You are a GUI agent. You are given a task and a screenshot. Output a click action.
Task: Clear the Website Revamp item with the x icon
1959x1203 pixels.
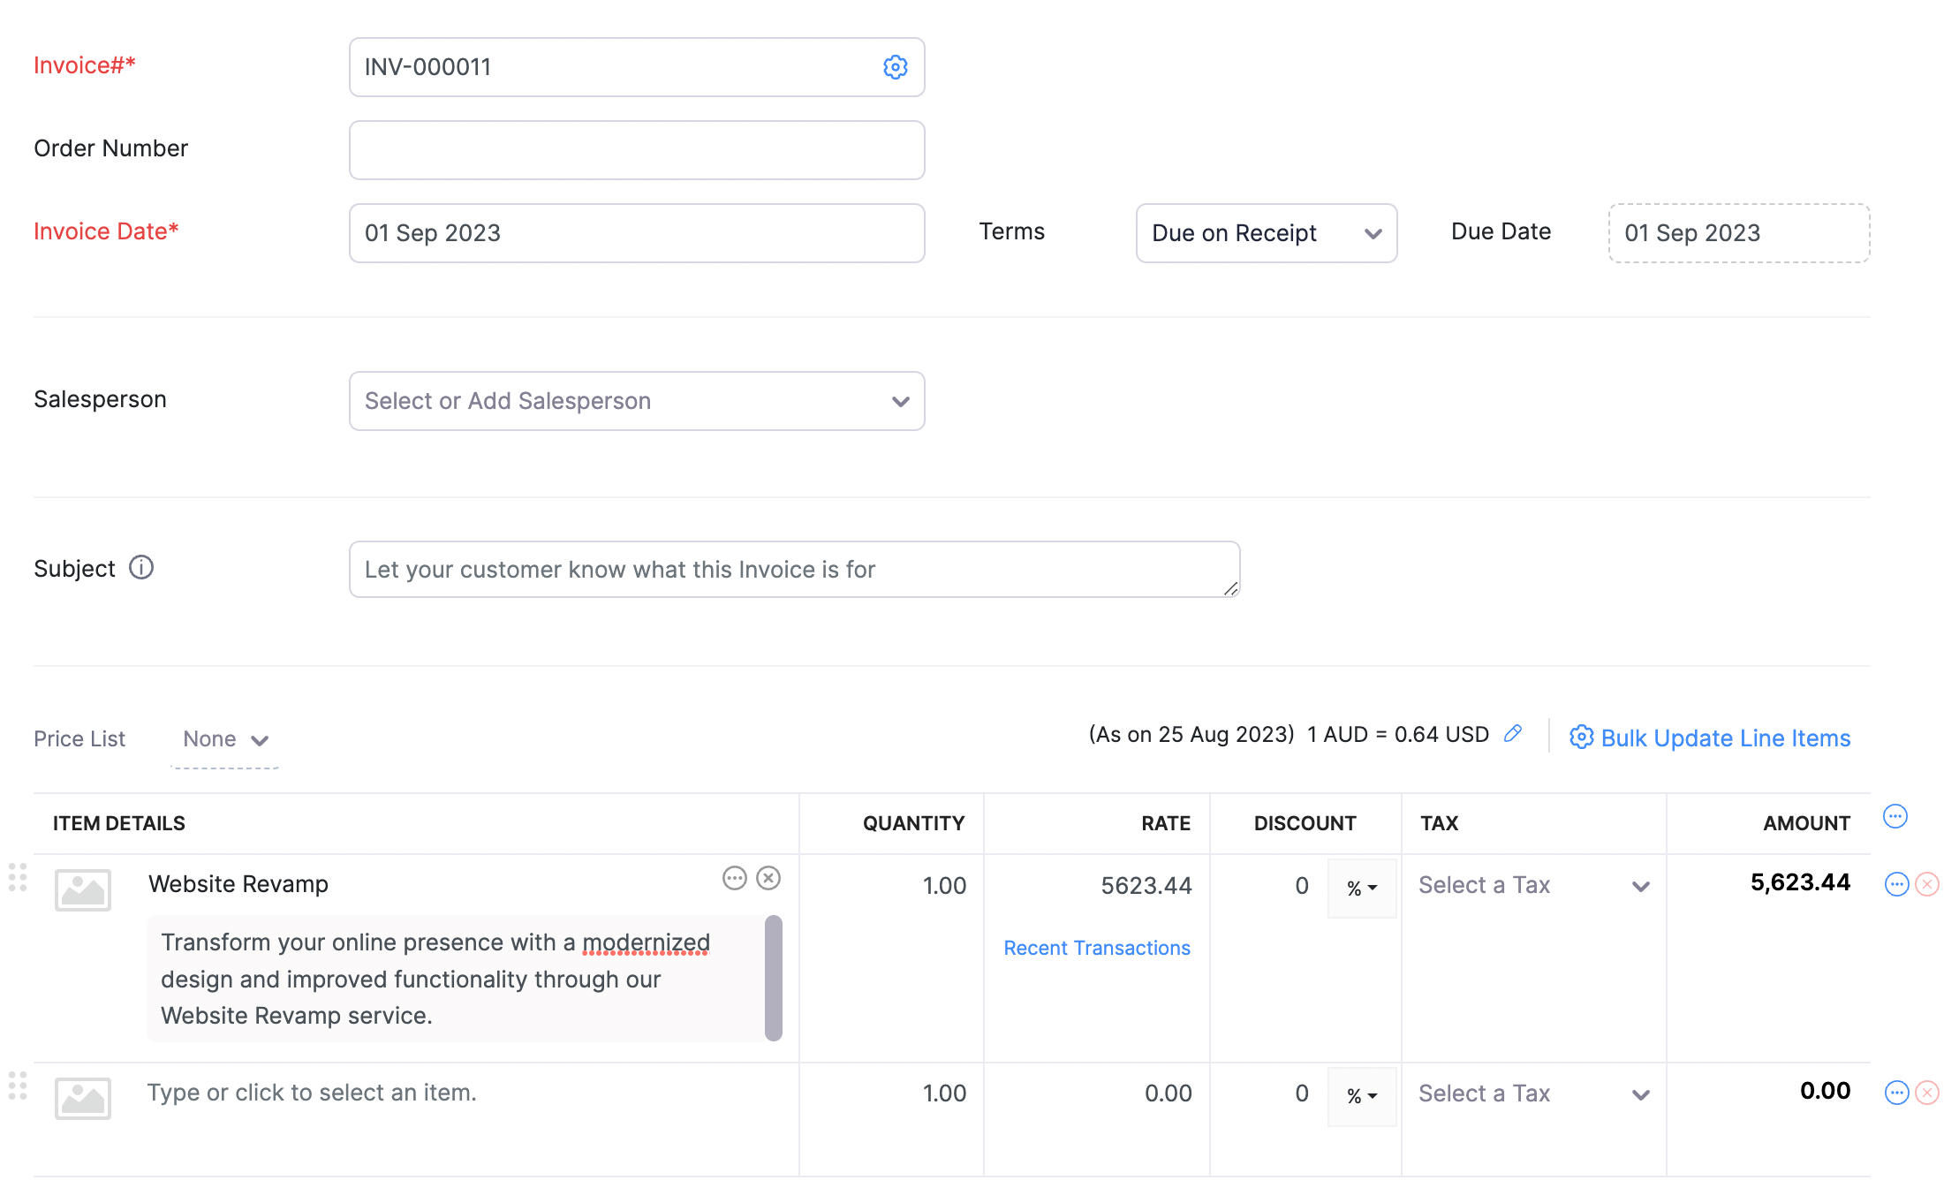768,878
